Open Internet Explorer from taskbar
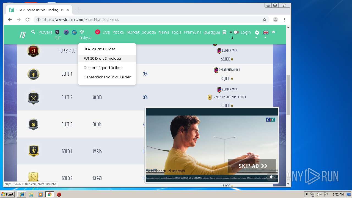 (22, 194)
